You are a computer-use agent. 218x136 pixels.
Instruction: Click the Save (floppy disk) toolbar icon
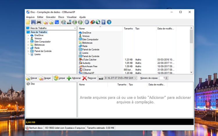click(33, 22)
